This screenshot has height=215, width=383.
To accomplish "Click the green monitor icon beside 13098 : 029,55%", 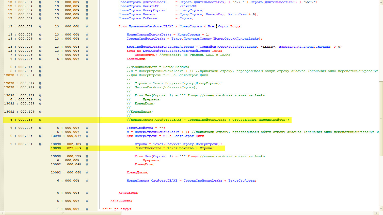I will click(x=87, y=148).
